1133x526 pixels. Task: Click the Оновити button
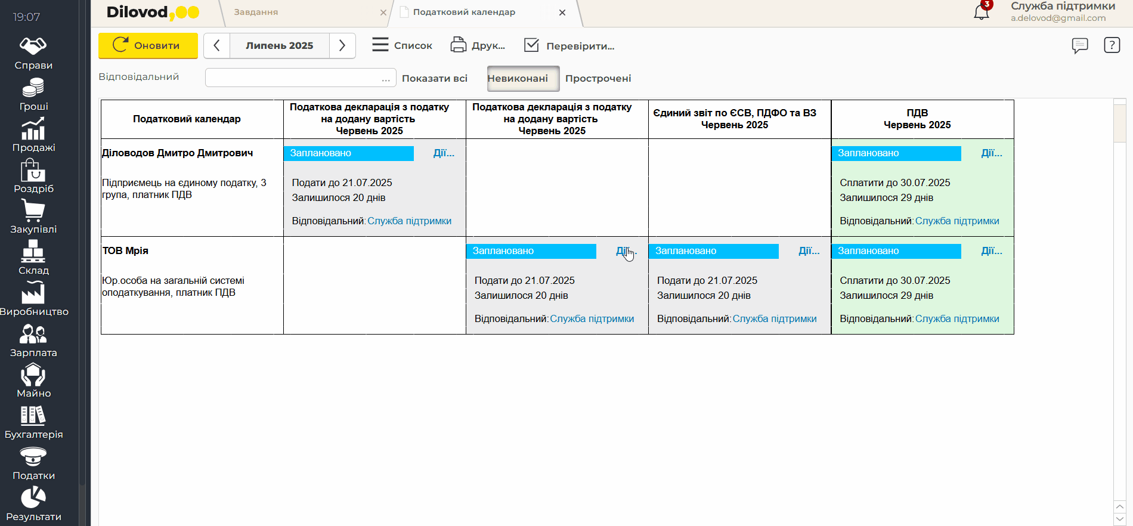tap(148, 46)
